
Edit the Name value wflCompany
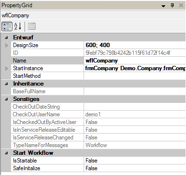pyautogui.click(x=135, y=61)
